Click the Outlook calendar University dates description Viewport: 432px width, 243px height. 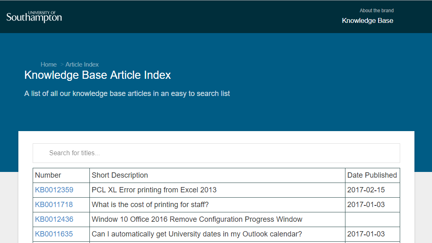coord(196,234)
